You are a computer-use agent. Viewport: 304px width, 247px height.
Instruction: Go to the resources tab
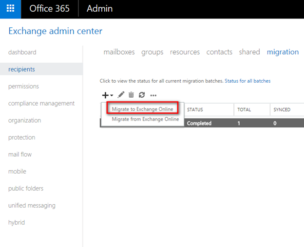185,52
